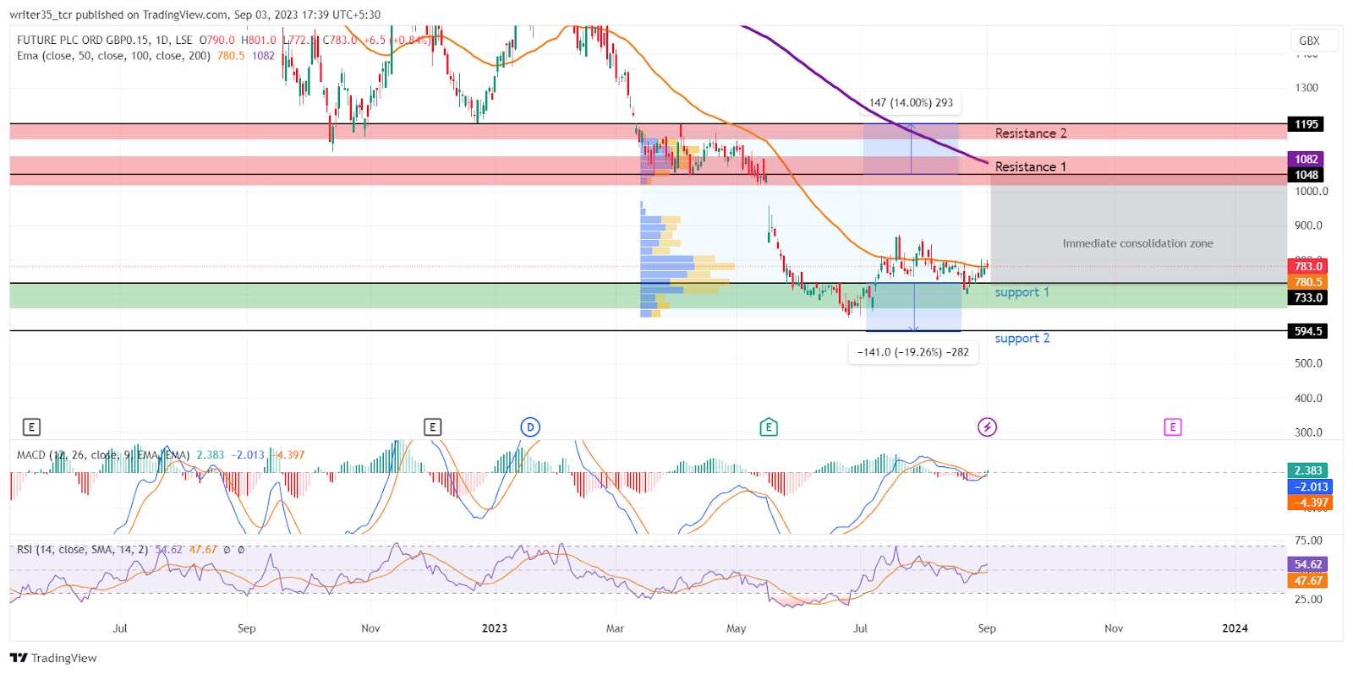Click the purple lightning event marker
This screenshot has width=1353, height=674.
[987, 427]
